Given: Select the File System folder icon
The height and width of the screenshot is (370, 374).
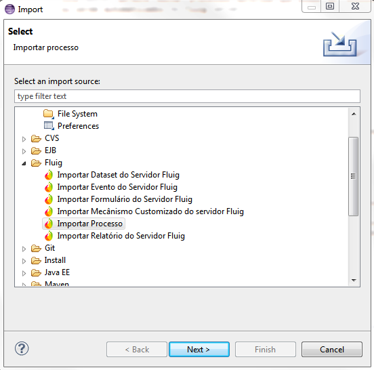Looking at the screenshot, I should [x=49, y=114].
